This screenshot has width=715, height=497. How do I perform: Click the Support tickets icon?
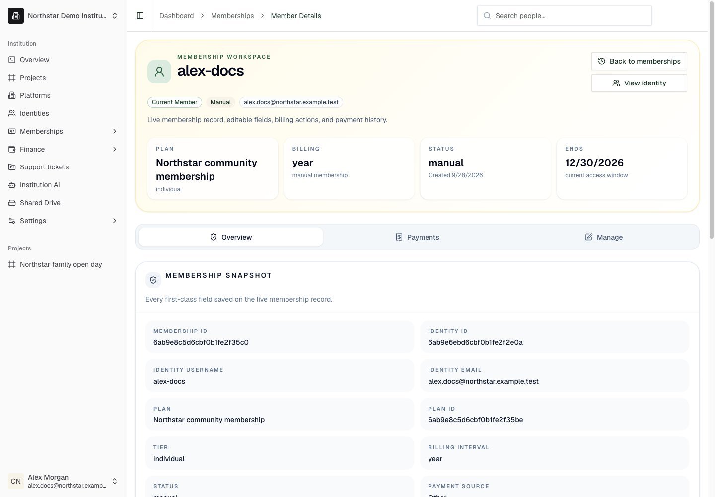pyautogui.click(x=12, y=167)
